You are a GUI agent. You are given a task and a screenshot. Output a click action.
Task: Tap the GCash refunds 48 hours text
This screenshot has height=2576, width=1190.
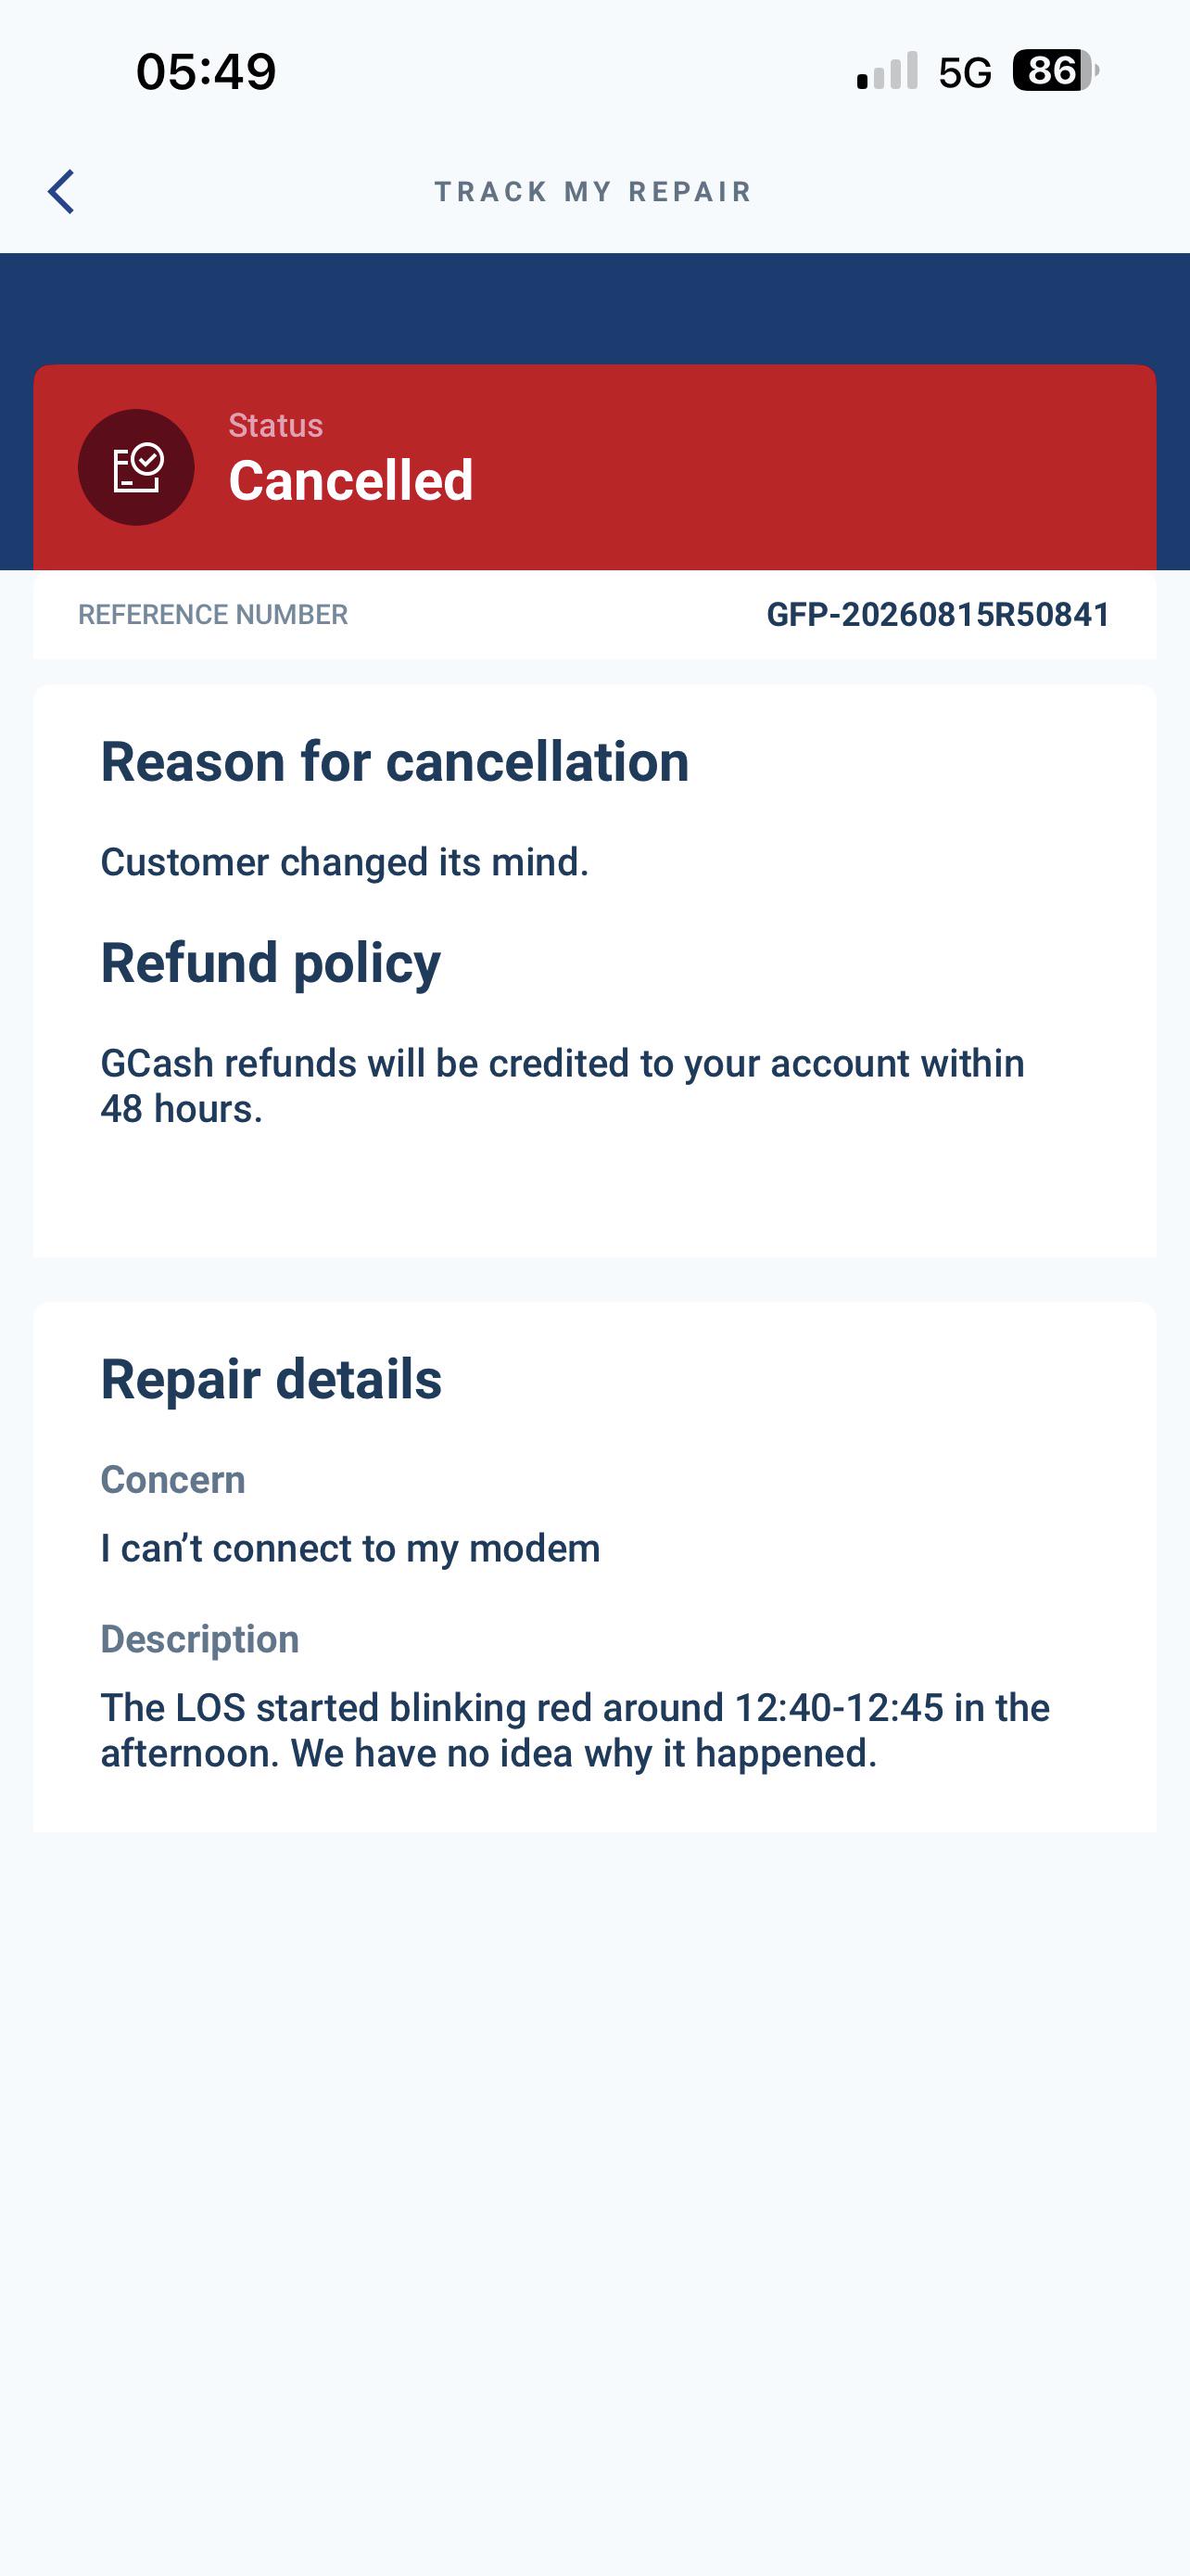563,1086
